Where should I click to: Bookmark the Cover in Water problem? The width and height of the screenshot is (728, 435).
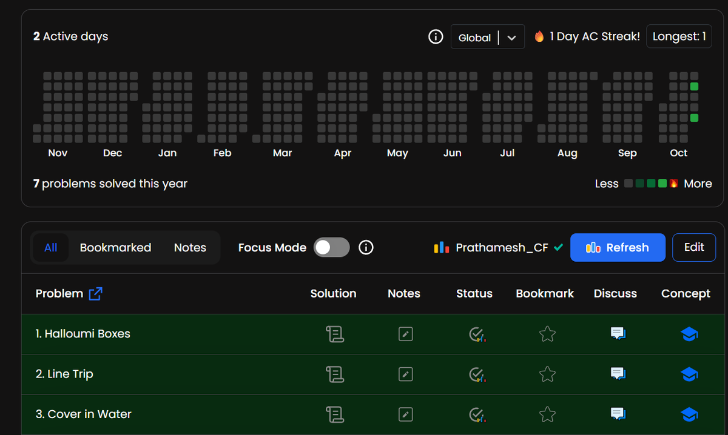pos(547,414)
